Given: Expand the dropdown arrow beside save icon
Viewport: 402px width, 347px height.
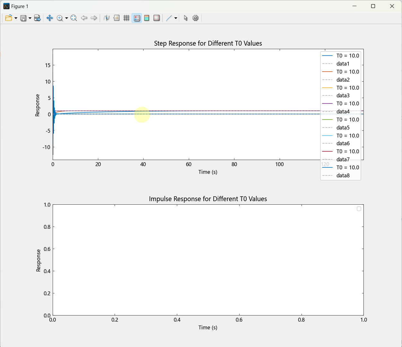Looking at the screenshot, I should [30, 18].
